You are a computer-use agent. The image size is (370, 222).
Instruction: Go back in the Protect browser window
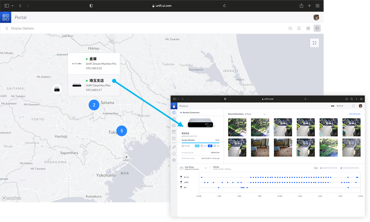(x=183, y=99)
